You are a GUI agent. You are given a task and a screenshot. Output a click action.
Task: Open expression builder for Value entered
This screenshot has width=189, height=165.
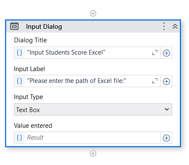point(19,138)
